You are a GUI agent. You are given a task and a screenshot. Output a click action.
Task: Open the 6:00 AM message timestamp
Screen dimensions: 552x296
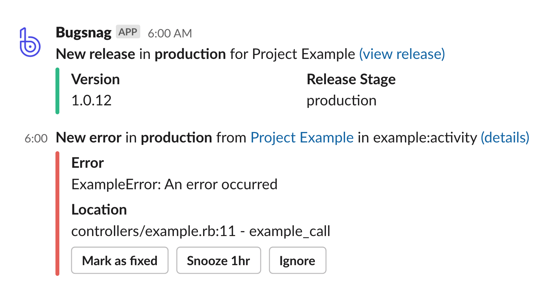tap(170, 33)
